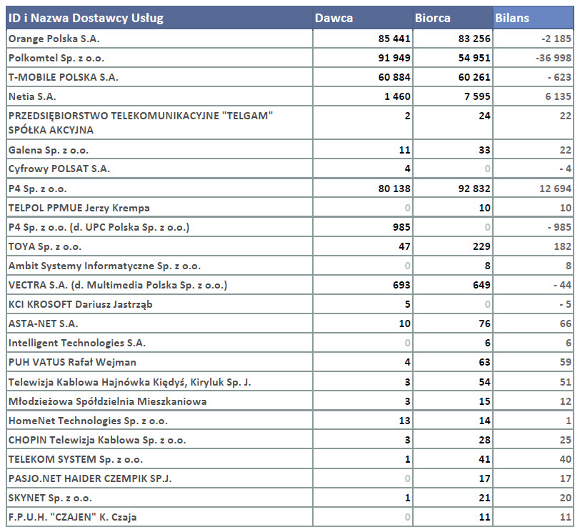The image size is (580, 527).
Task: Click Galena Sp. z o.o. row
Action: point(49,150)
